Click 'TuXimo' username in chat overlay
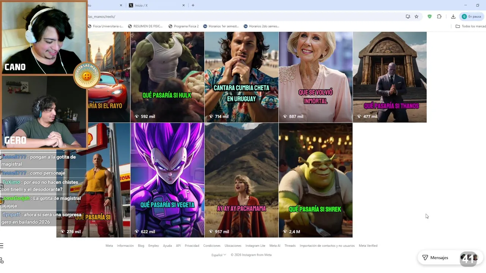 [x=11, y=182]
